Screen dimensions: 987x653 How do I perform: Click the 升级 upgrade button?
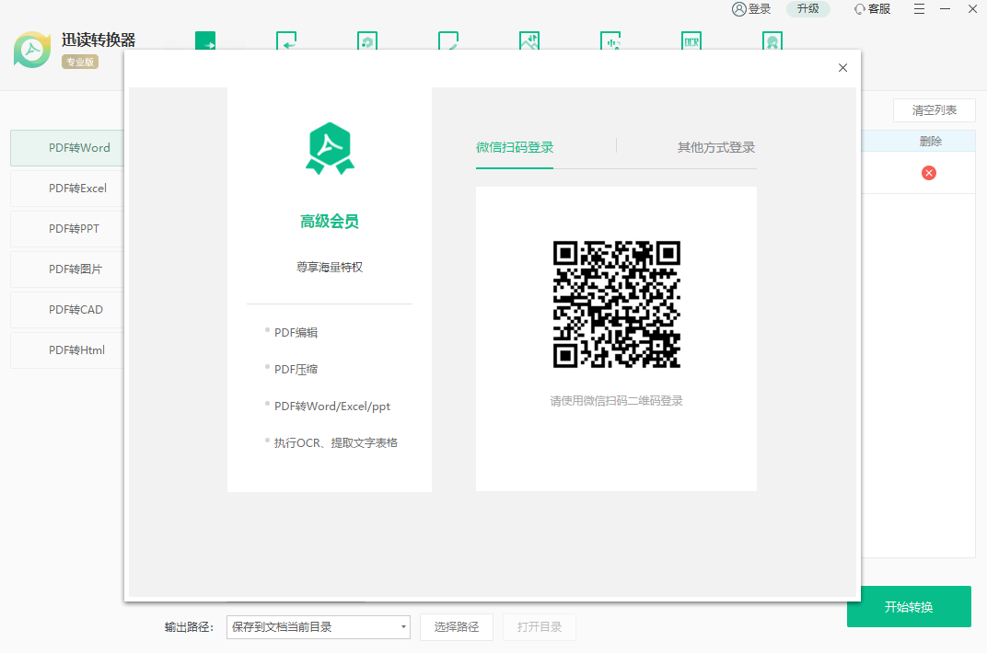point(807,9)
